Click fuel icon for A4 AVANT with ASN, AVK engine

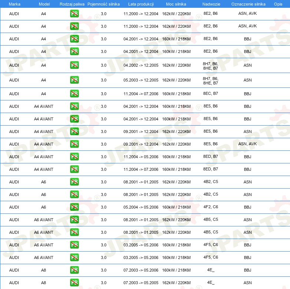[74, 144]
